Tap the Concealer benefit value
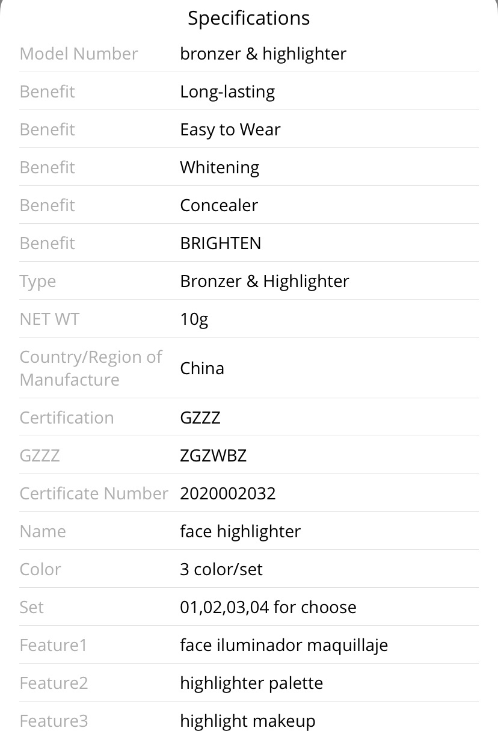Screen dimensions: 498x731 (x=219, y=205)
